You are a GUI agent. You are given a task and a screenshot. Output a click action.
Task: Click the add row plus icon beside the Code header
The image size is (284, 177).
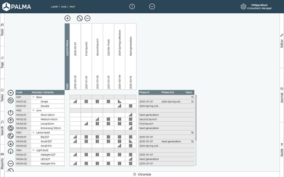point(11,93)
